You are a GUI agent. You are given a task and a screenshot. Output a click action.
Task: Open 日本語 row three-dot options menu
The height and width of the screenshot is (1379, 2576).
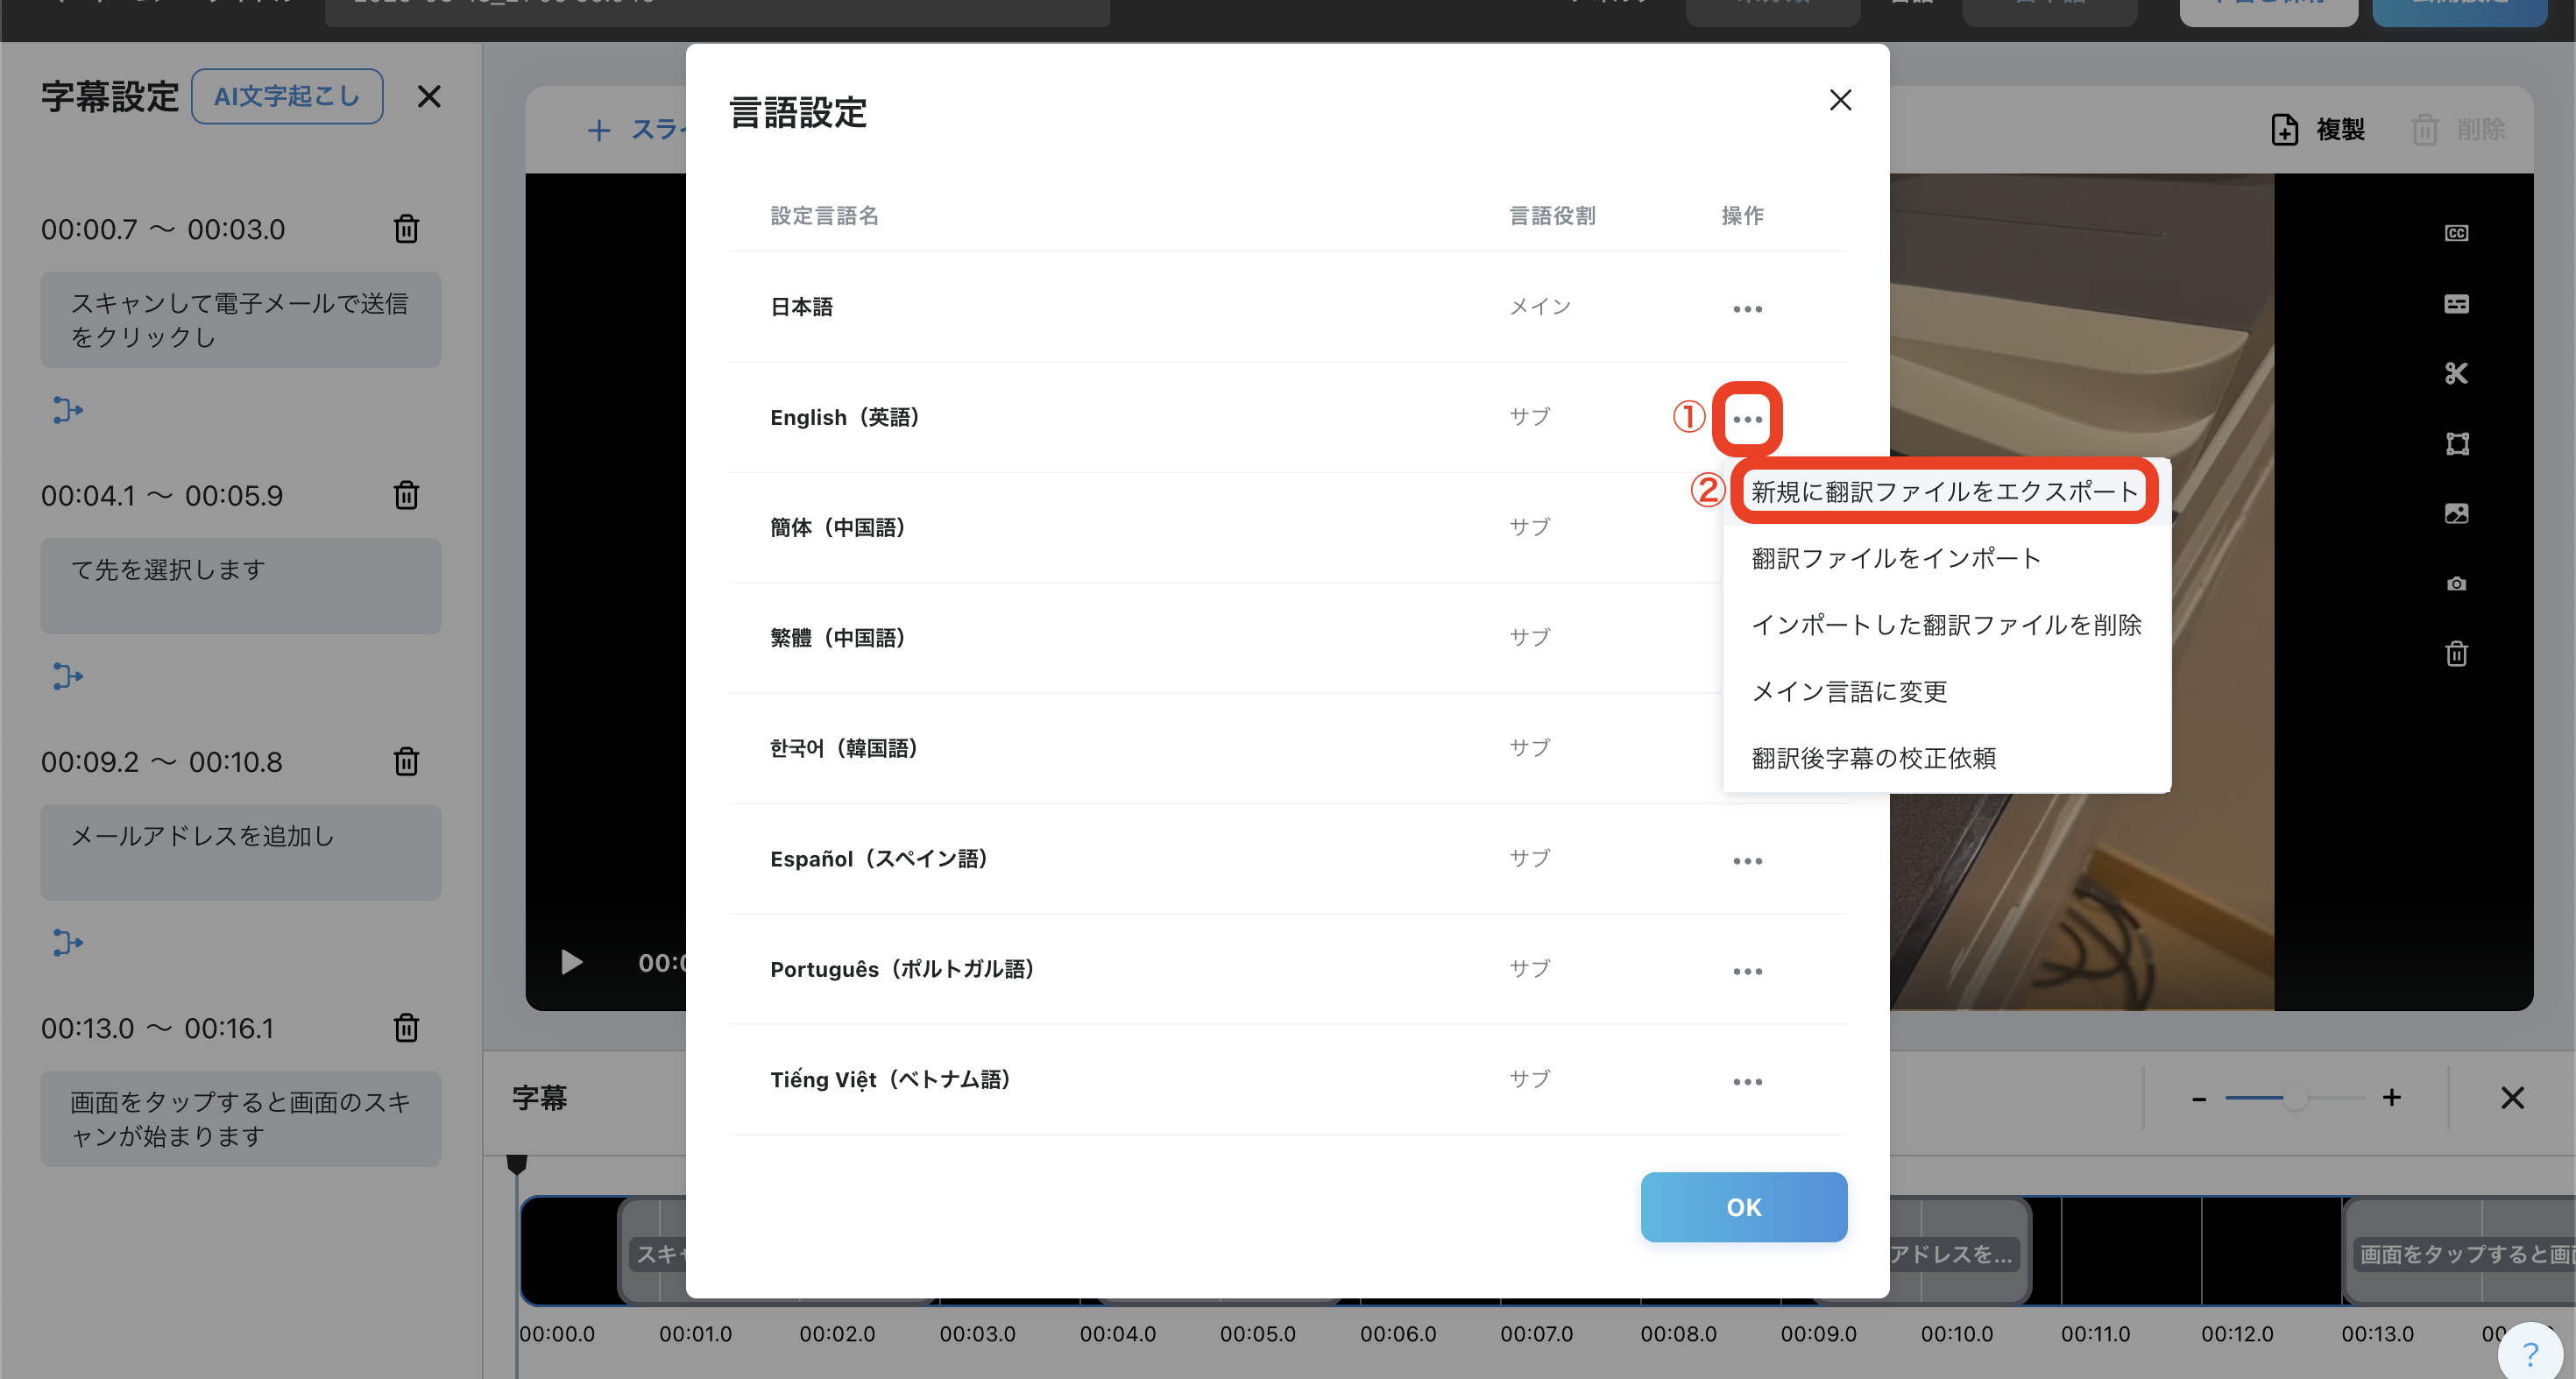coord(1747,308)
